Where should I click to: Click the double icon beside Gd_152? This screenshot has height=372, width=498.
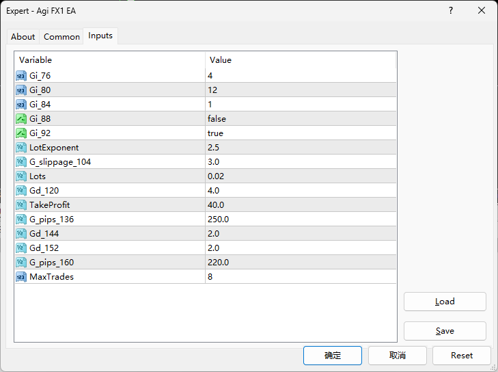tap(21, 248)
